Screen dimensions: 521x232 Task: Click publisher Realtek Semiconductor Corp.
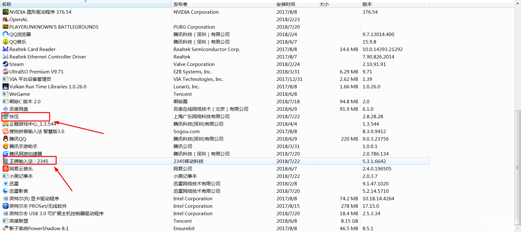[207, 49]
